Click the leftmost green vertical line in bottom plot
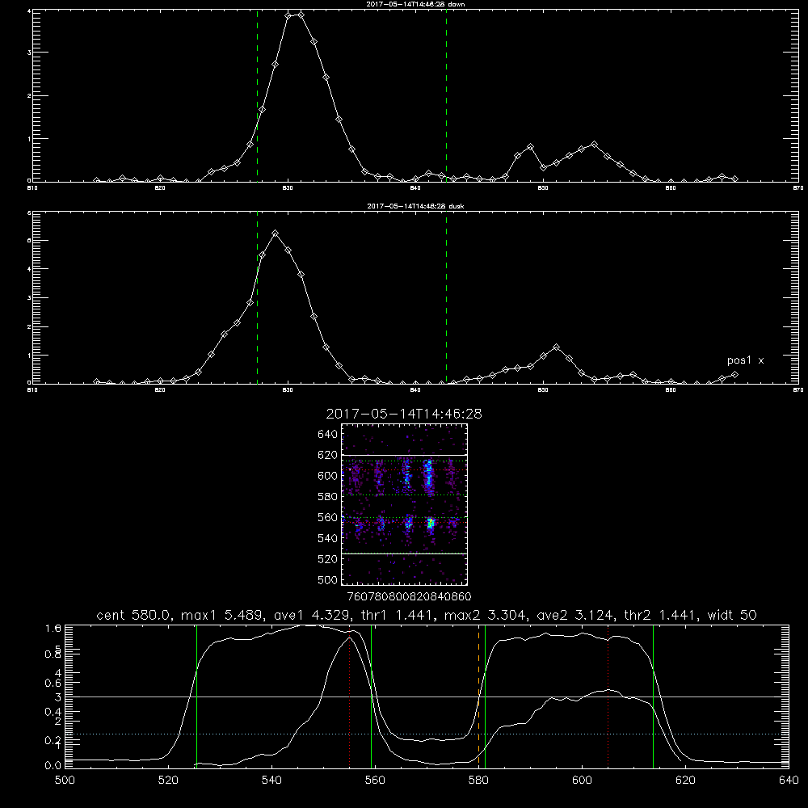 [196, 696]
